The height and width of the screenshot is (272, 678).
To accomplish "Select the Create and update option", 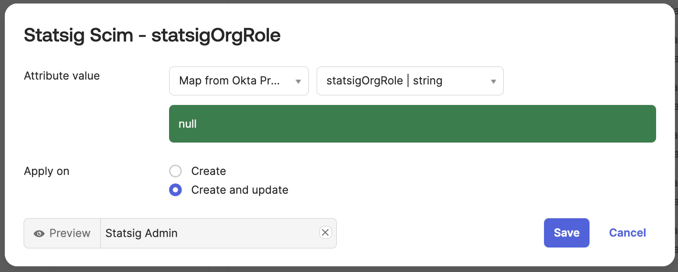I will pos(175,190).
